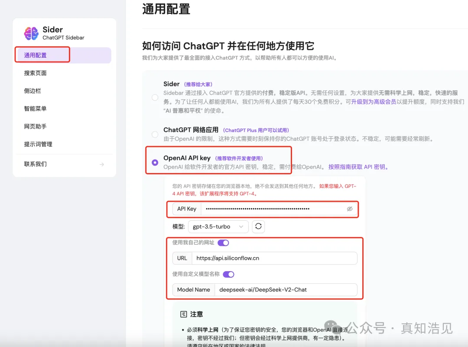Click the 通用配置 page heading
Image resolution: width=468 pixels, height=347 pixels.
pos(166,9)
